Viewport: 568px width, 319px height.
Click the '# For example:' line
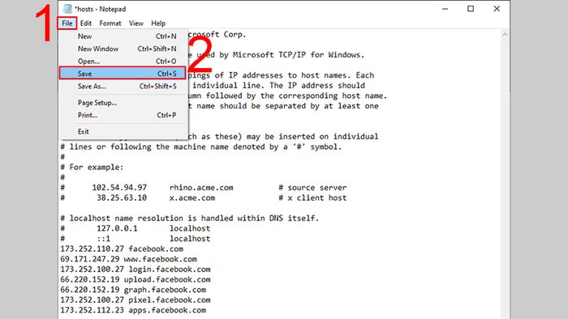(92, 168)
